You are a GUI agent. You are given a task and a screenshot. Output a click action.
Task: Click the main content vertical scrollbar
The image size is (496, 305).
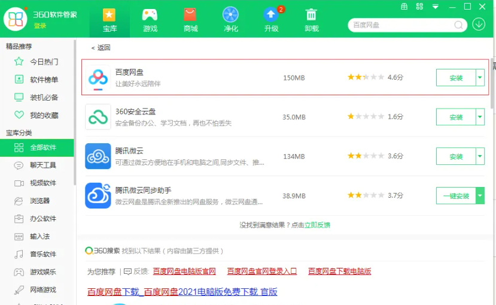(x=492, y=84)
